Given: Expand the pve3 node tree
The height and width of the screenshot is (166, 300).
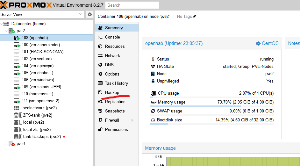Looking at the screenshot, I should [7, 144].
